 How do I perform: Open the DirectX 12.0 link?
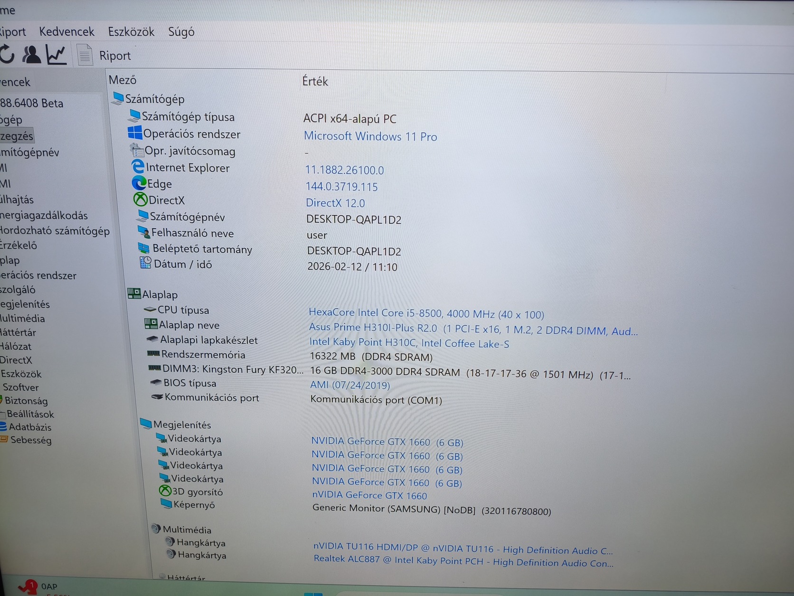[335, 203]
